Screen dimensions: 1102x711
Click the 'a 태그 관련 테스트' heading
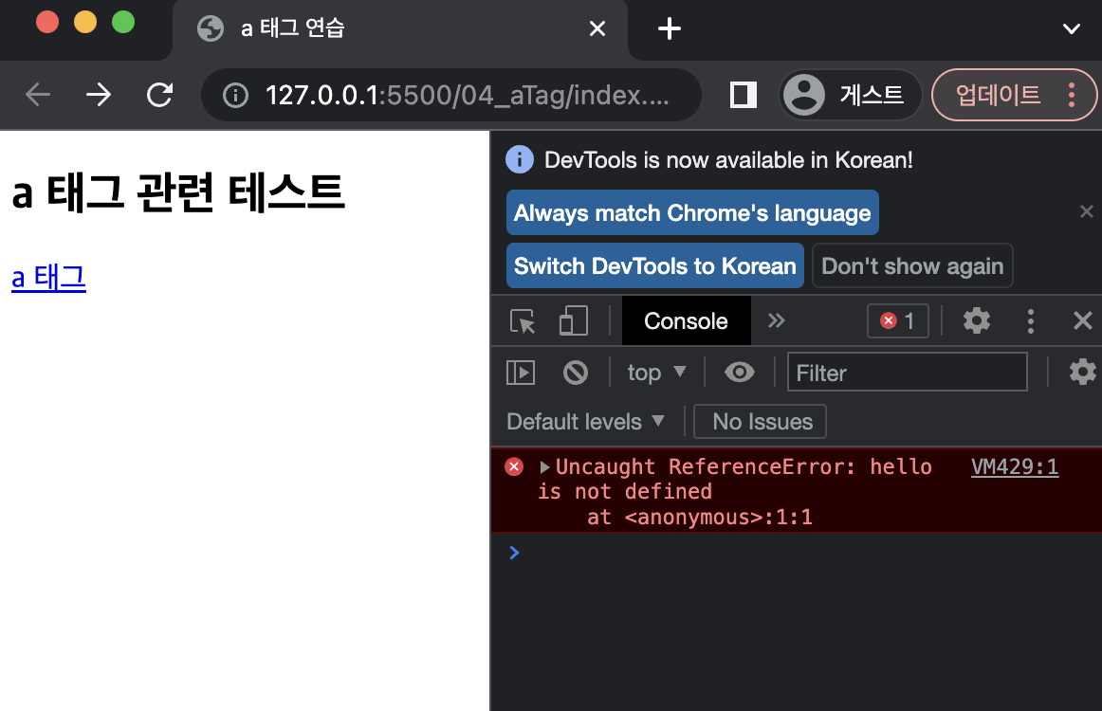178,192
